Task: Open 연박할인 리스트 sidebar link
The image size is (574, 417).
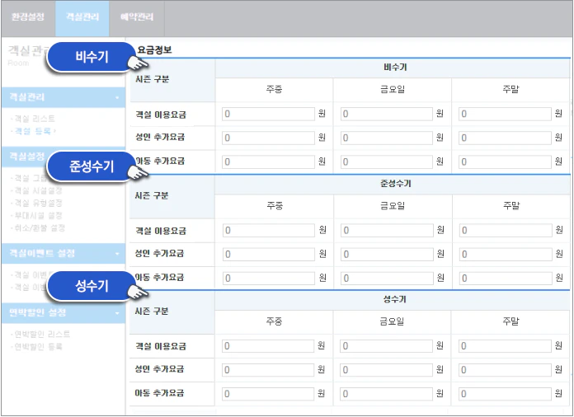Action: [42, 334]
